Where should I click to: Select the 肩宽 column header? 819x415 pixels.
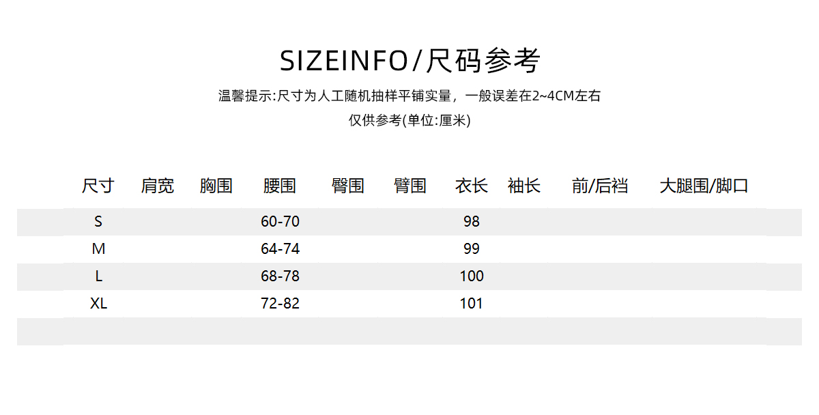pyautogui.click(x=158, y=186)
